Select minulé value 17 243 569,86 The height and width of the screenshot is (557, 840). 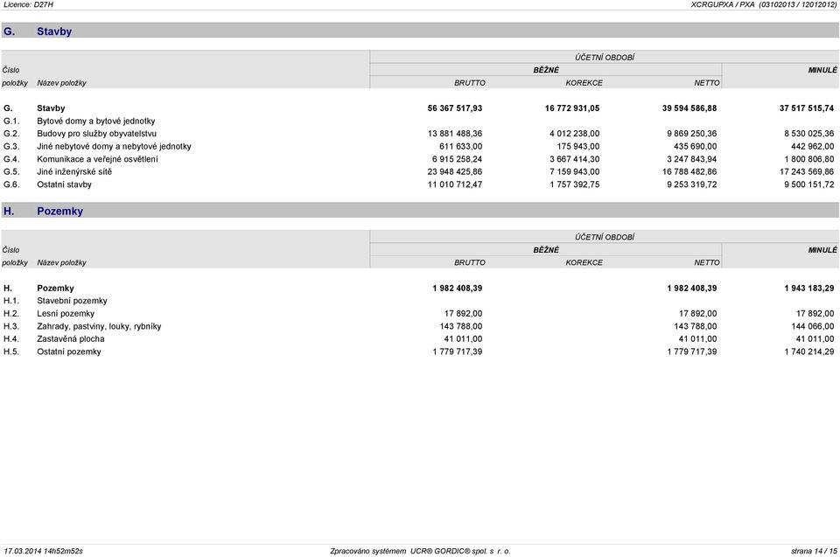coord(807,172)
